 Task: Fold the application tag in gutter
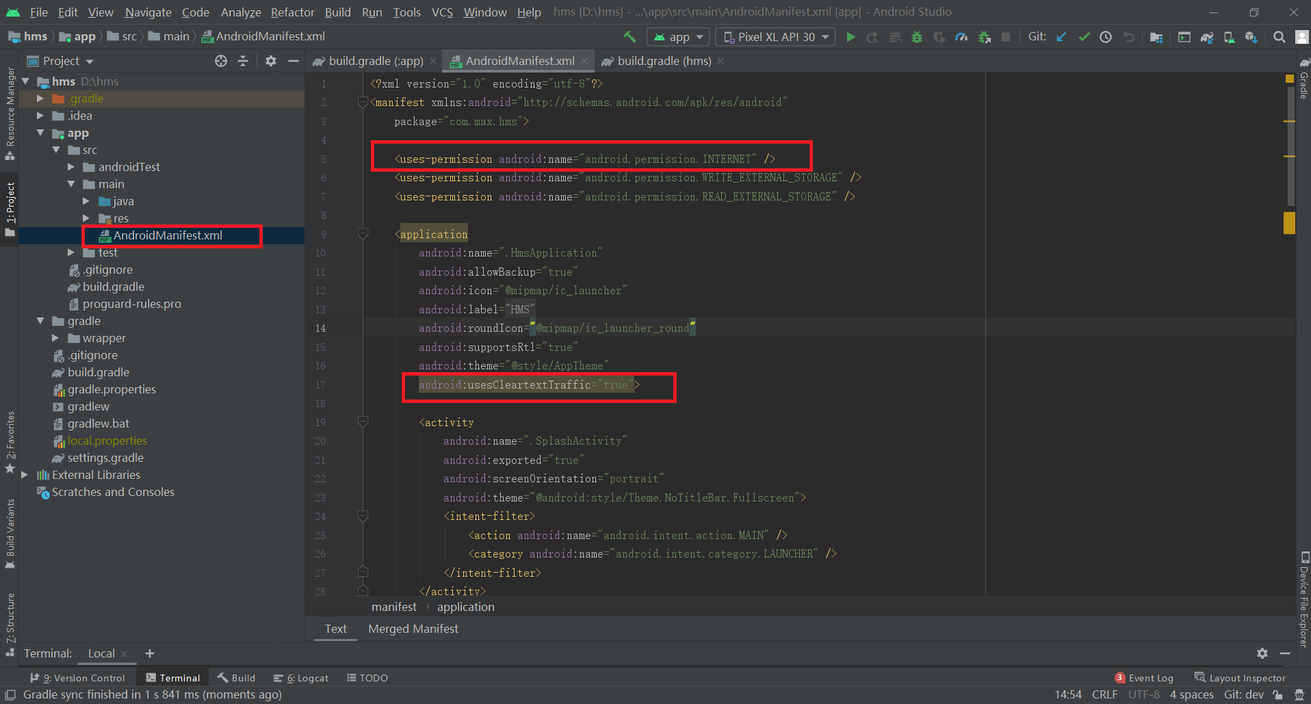coord(363,234)
